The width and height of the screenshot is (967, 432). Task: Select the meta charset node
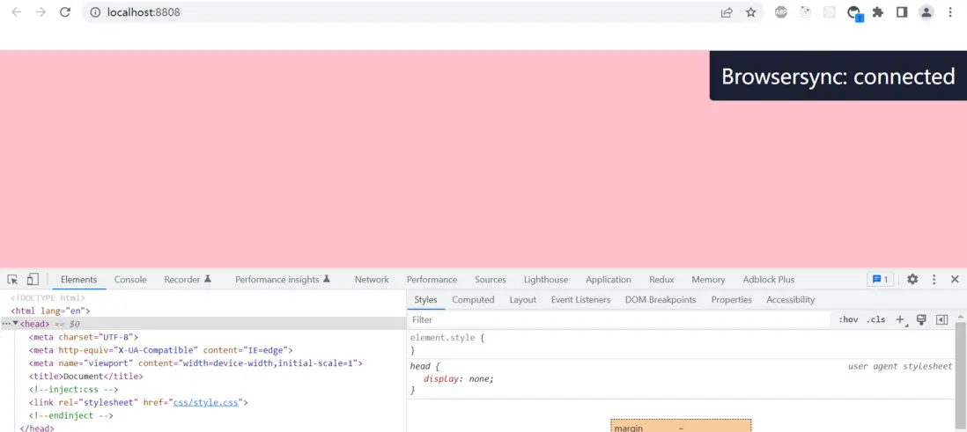pyautogui.click(x=84, y=337)
